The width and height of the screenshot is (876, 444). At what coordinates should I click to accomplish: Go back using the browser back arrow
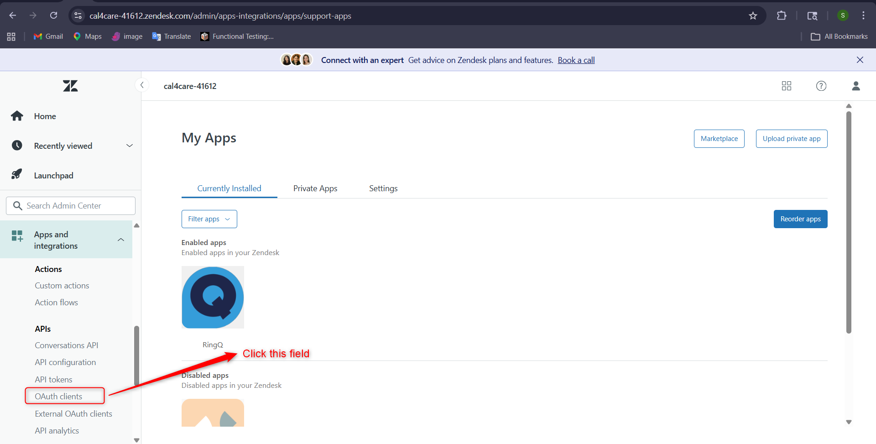(x=13, y=16)
